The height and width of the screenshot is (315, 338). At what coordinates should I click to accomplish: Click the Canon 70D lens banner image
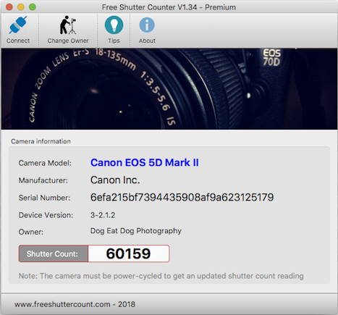tap(169, 89)
